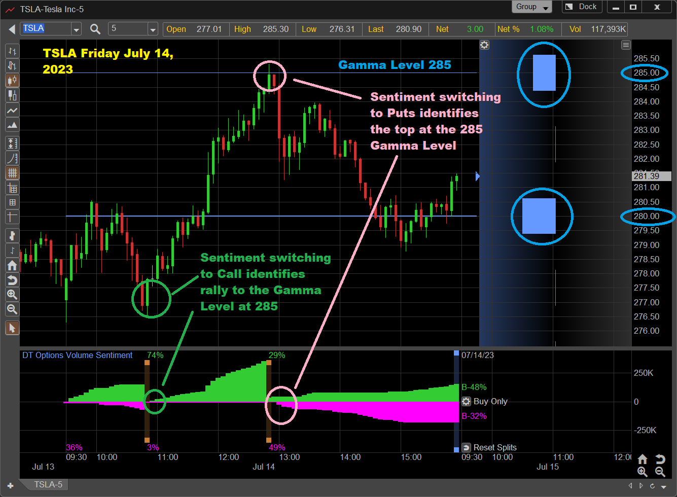Open the chart settings gear above the price ladder

click(x=484, y=45)
